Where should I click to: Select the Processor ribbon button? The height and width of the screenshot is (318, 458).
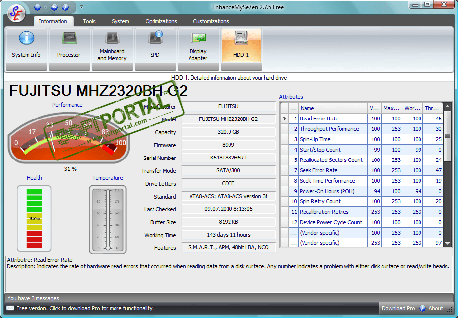pos(69,49)
